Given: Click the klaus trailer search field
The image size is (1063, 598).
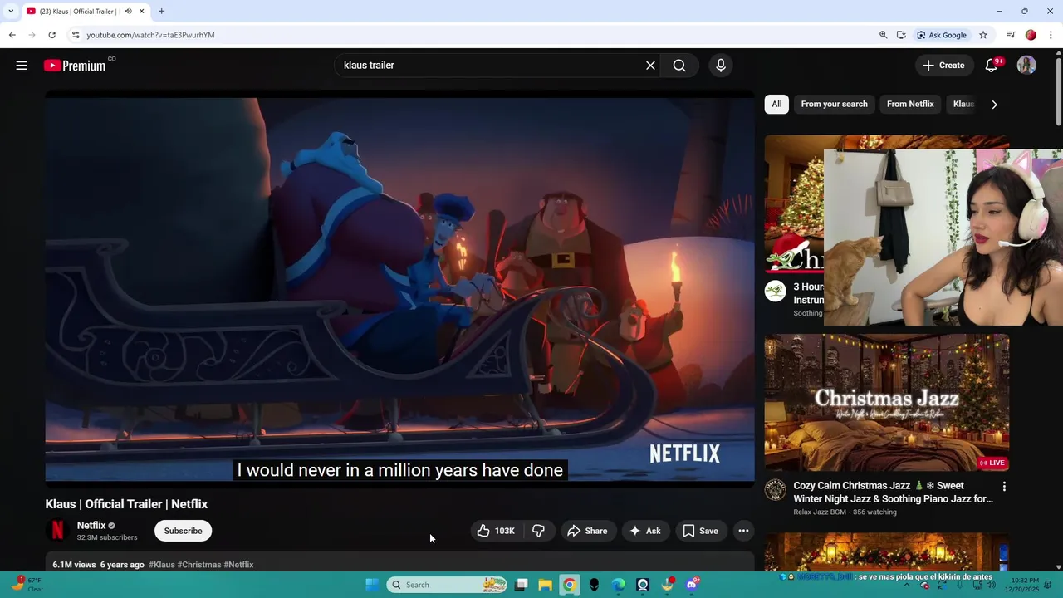Looking at the screenshot, I should [x=490, y=66].
